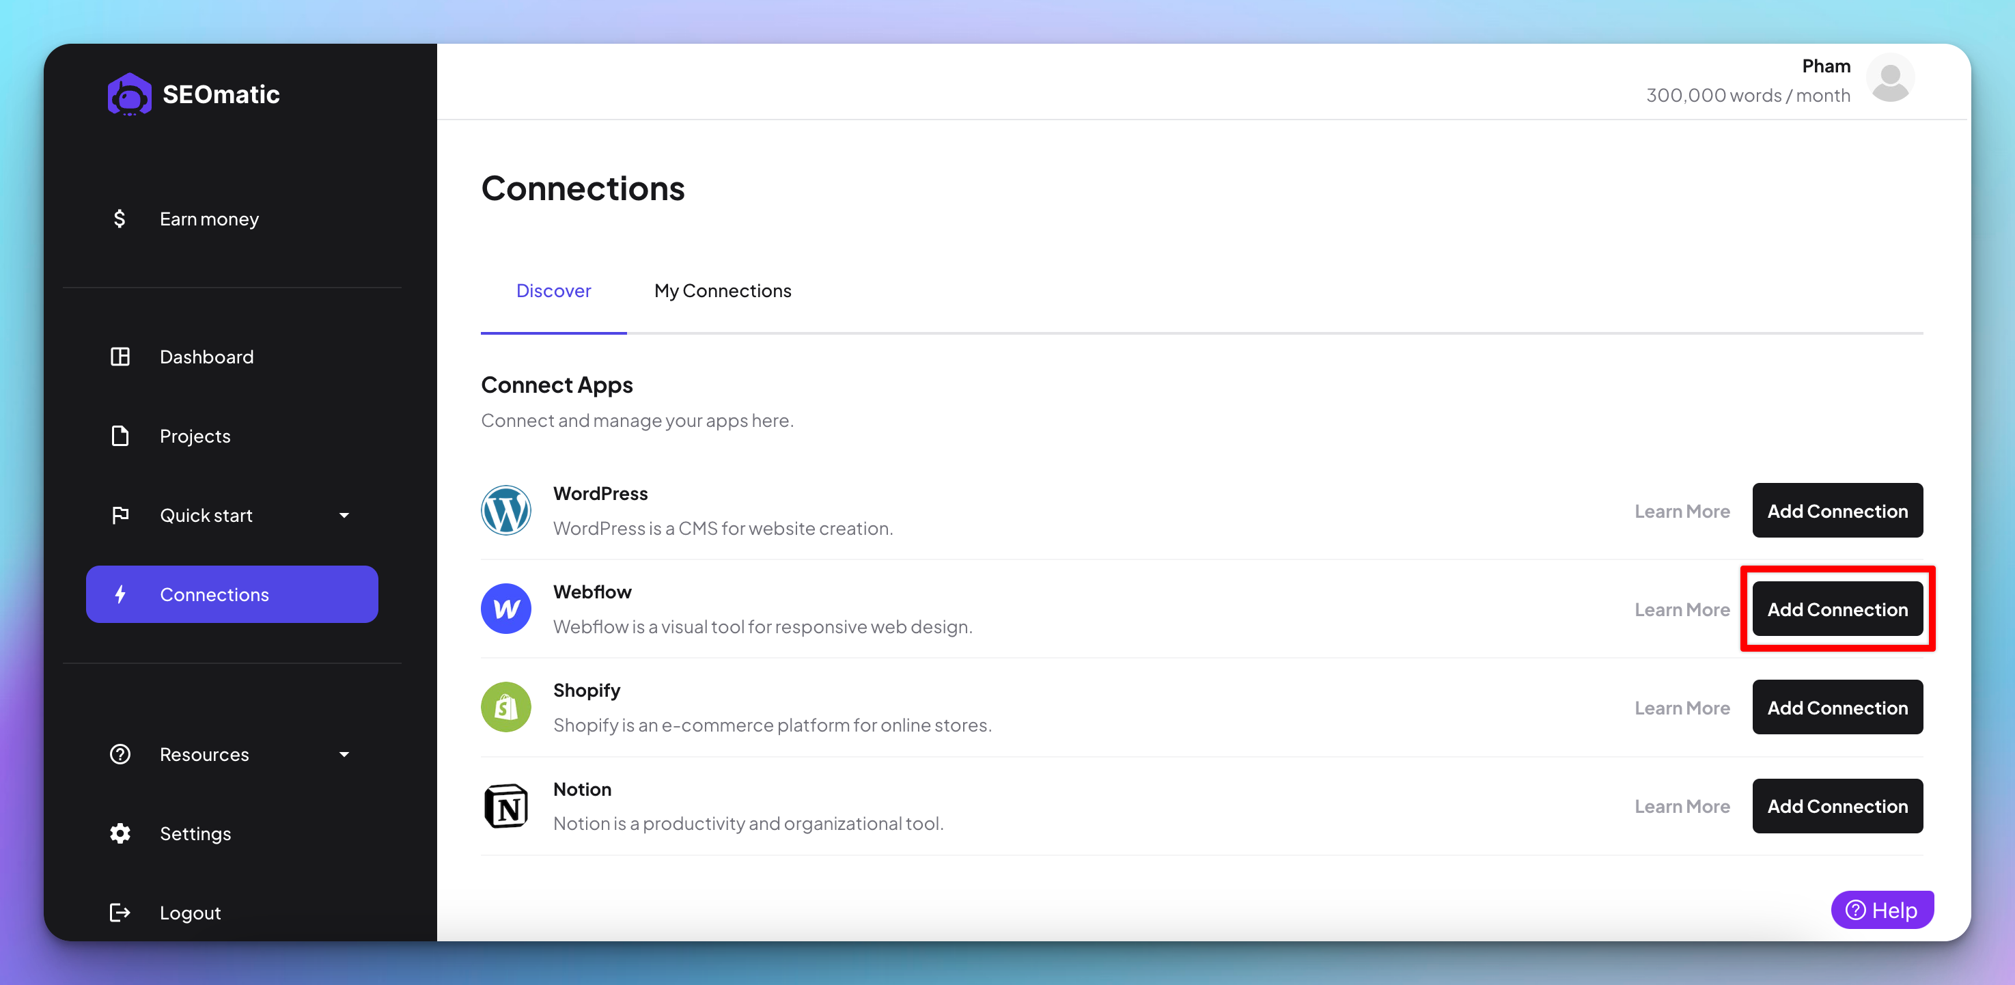Open Learn More for Webflow
Screen dimensions: 2015x985
[x=1682, y=609]
